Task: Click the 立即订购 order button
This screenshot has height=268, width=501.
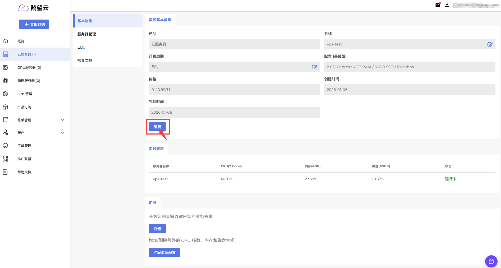Action: click(34, 25)
